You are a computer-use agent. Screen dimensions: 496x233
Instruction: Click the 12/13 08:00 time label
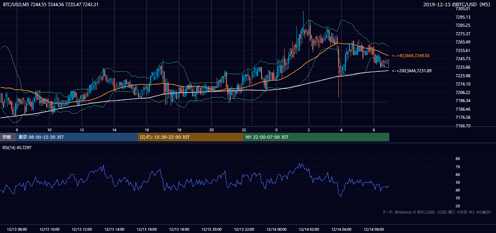coord(17,230)
